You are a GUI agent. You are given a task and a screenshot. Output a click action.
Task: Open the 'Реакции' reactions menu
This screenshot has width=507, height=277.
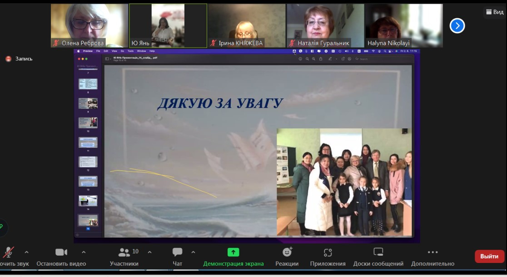pyautogui.click(x=287, y=253)
